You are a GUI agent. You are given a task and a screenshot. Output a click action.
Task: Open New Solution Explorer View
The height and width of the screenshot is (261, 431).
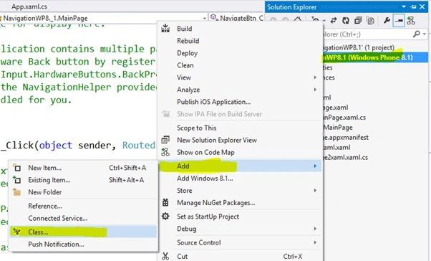pos(239,140)
